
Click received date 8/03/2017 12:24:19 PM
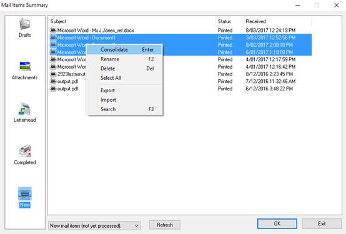pos(270,30)
